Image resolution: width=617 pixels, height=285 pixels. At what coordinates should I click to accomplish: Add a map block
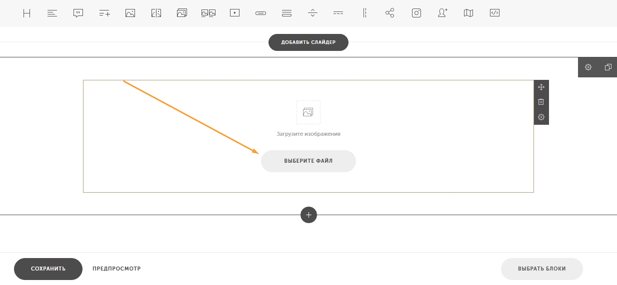[x=468, y=13]
